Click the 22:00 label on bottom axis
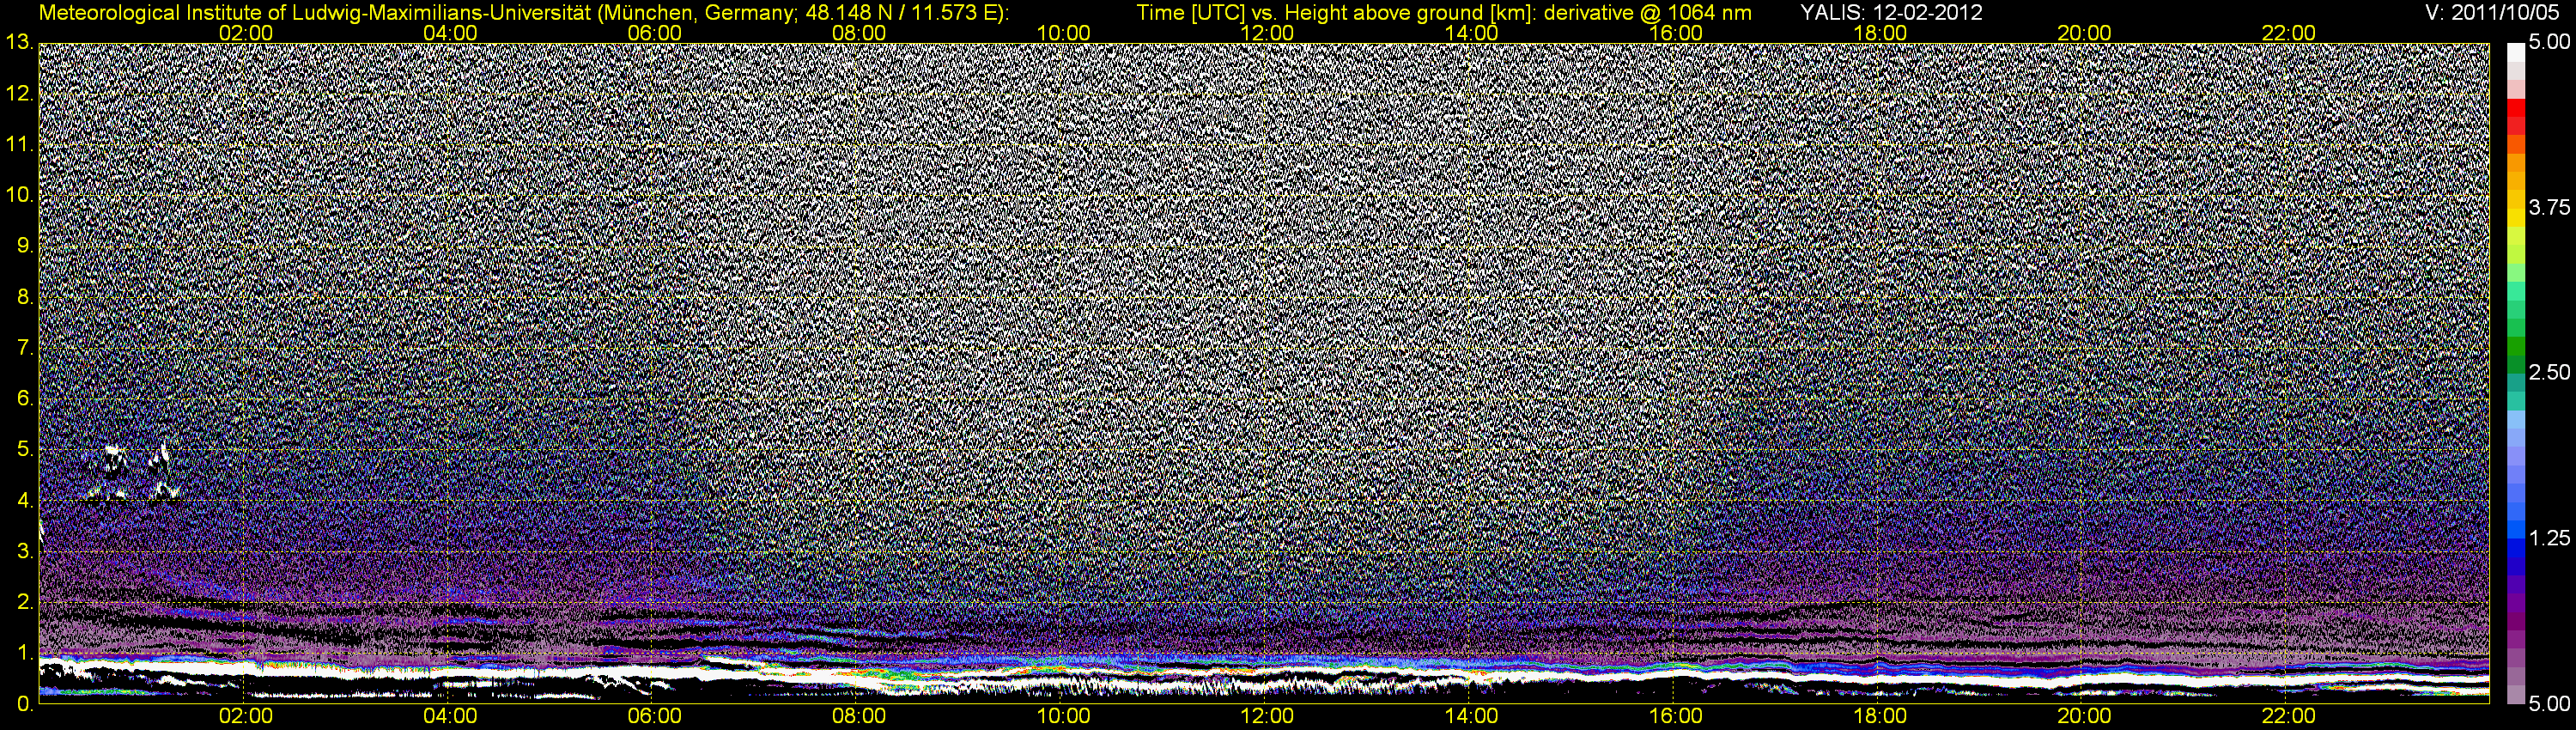This screenshot has height=730, width=2576. pos(2288,717)
